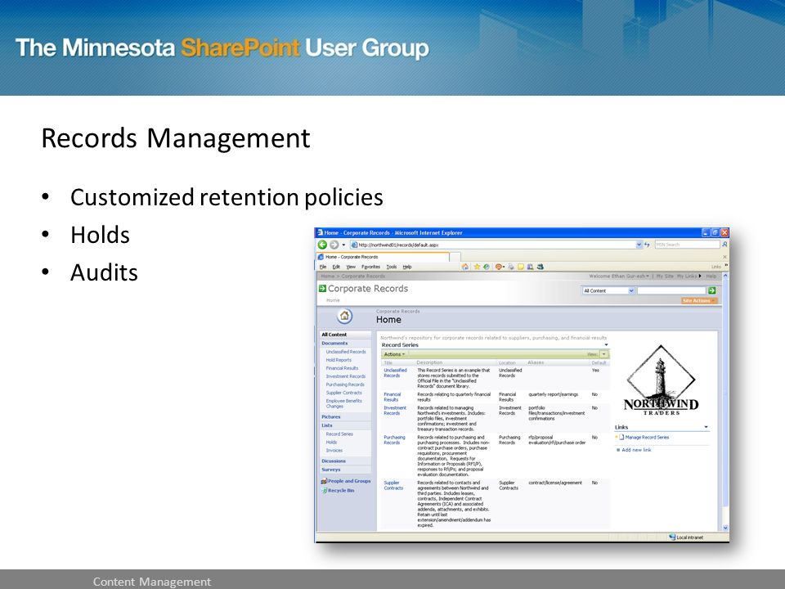Click the Northwind Traders lighthouse logo
This screenshot has height=589, width=785.
[x=661, y=380]
